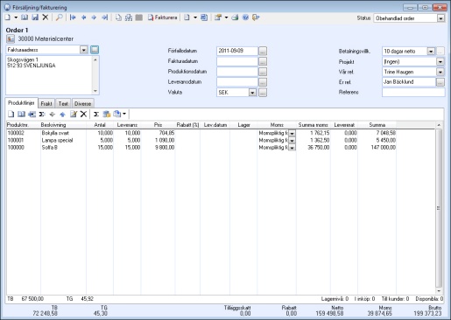
Task: Click the edit line note icon
Action: pos(74,114)
